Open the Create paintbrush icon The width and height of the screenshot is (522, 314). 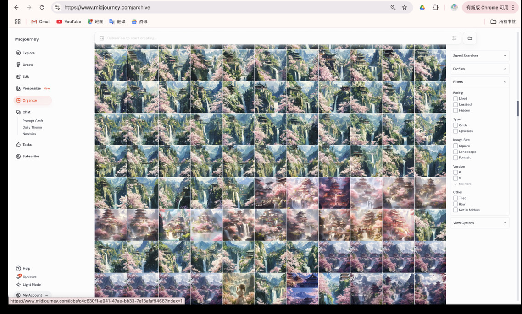coord(18,65)
